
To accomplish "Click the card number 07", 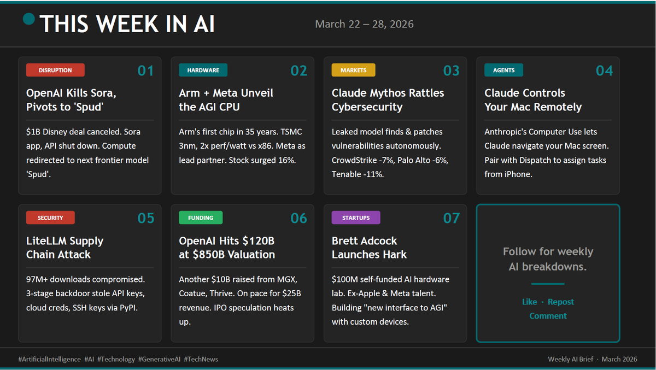I will [451, 218].
